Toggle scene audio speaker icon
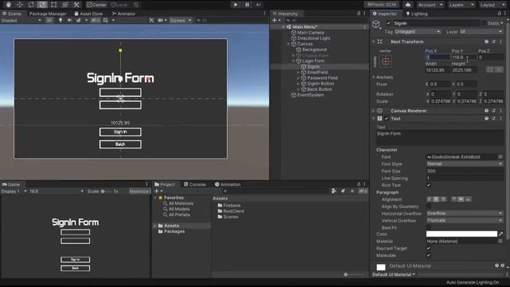The height and width of the screenshot is (287, 510). click(69, 20)
